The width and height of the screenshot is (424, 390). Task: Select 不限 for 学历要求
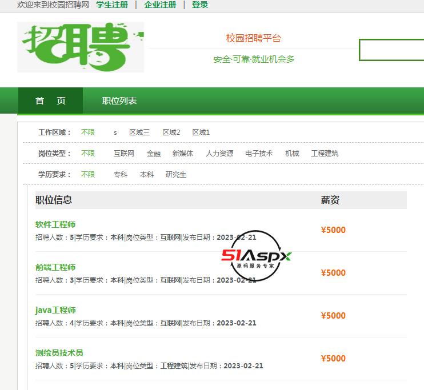88,174
